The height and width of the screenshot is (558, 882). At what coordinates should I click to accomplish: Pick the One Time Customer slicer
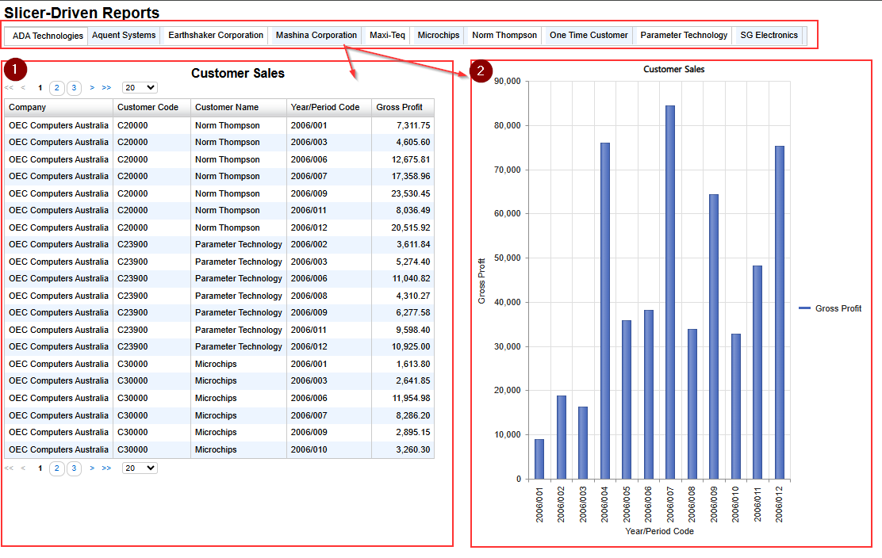tap(589, 35)
